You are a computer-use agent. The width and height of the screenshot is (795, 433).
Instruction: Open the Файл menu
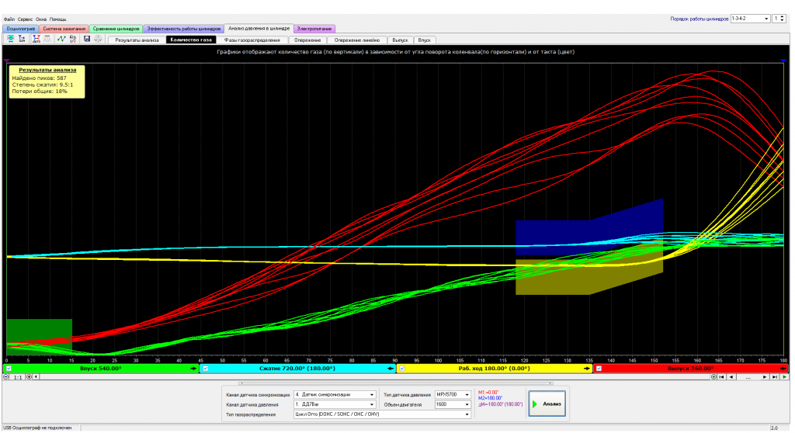(x=9, y=19)
